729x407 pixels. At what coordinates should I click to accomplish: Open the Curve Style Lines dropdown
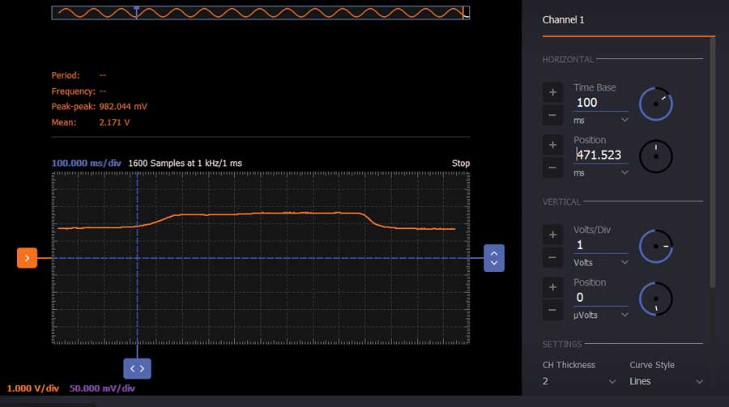(666, 381)
